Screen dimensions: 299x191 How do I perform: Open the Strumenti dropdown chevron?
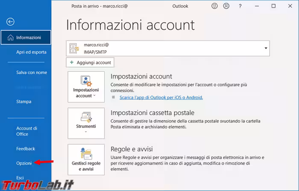coord(86,132)
